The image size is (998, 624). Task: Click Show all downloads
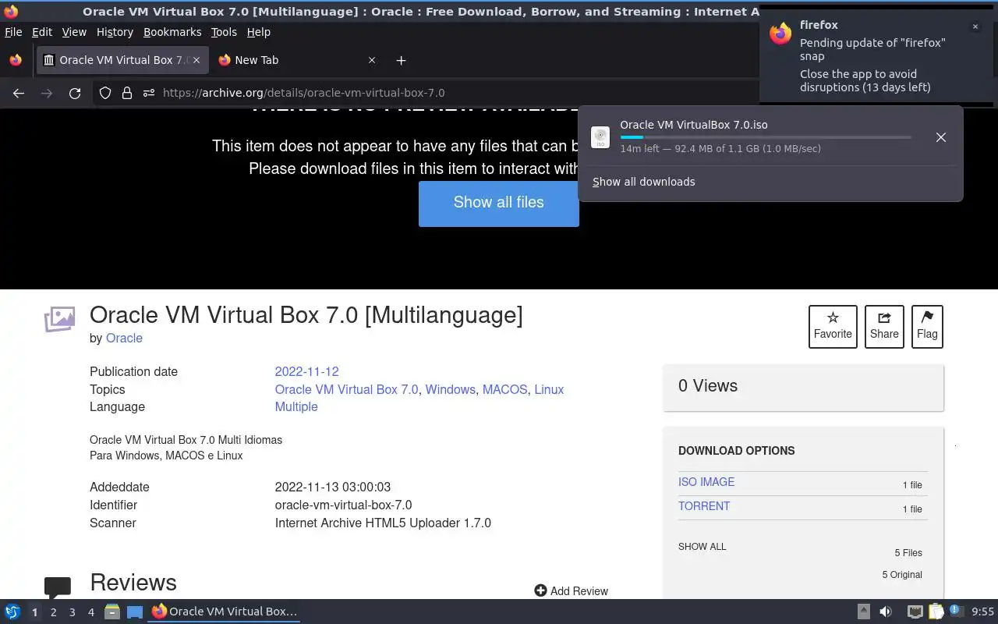pyautogui.click(x=643, y=182)
